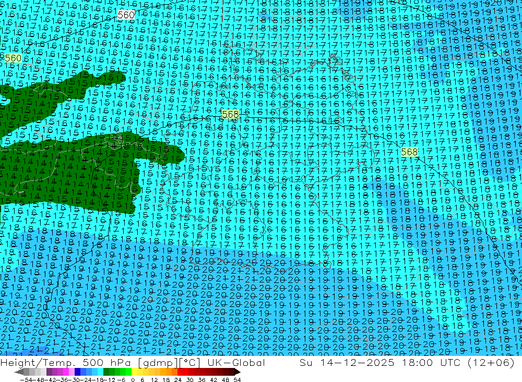Image resolution: width=522 pixels, height=382 pixels.
Task: Click the "UK-Global" model name
Action: click(236, 363)
